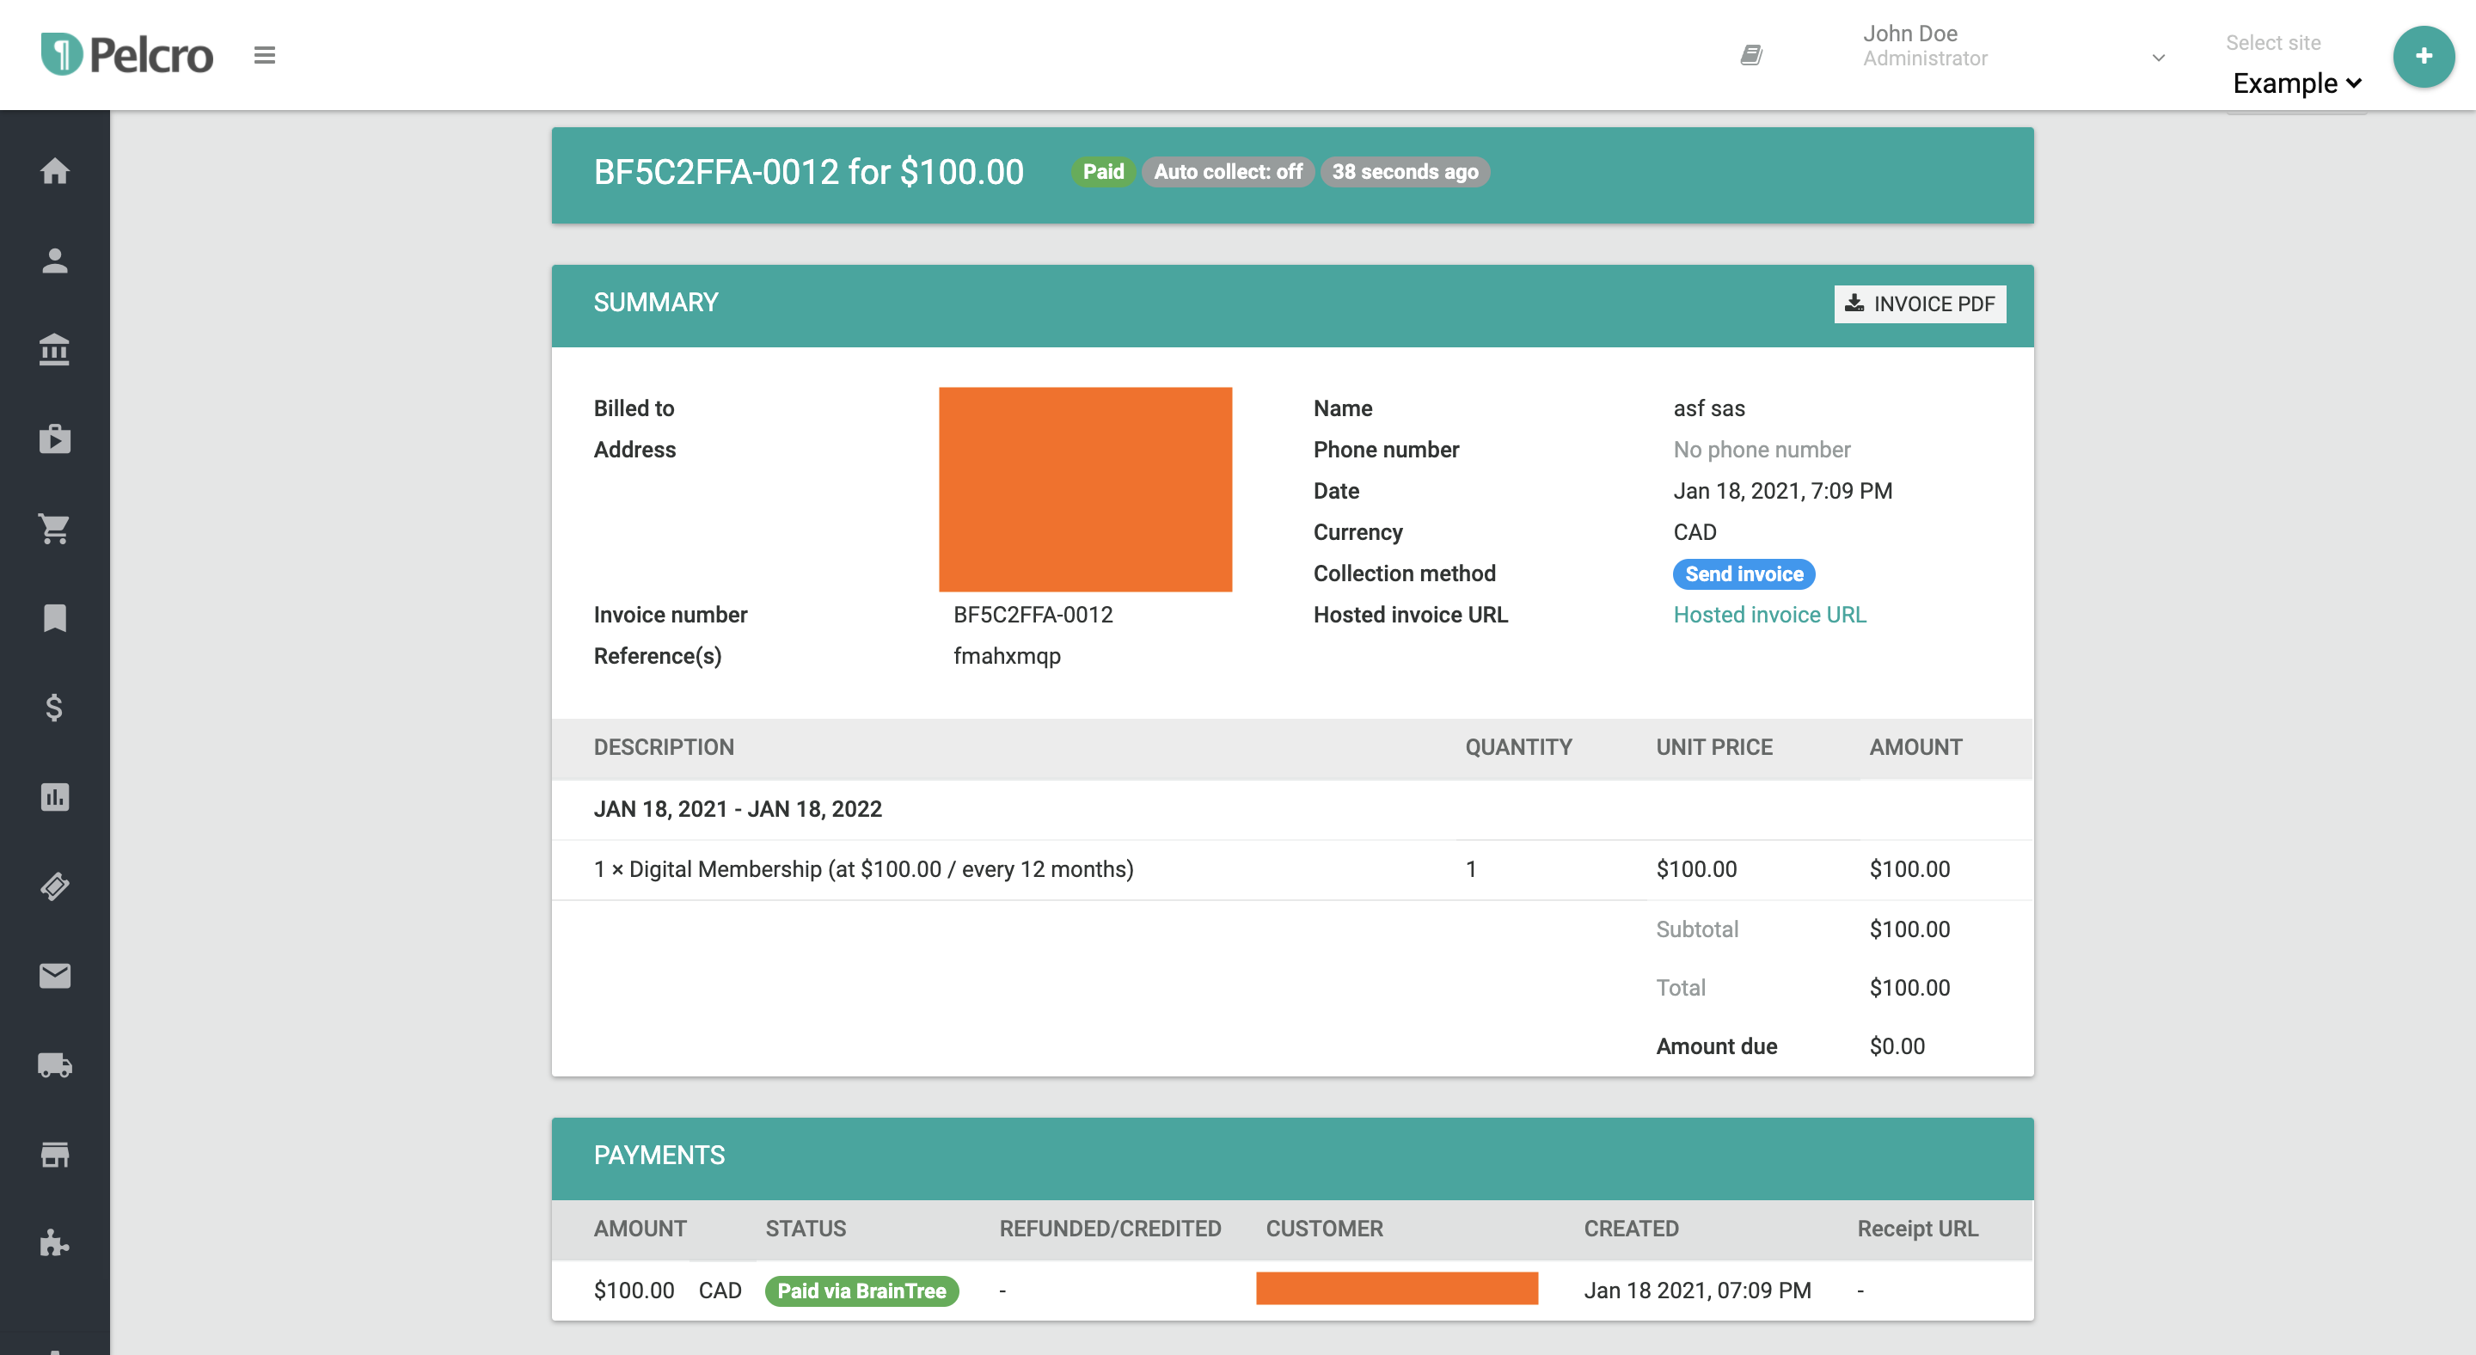Click the puzzle piece integrations icon
This screenshot has height=1355, width=2476.
(x=55, y=1243)
